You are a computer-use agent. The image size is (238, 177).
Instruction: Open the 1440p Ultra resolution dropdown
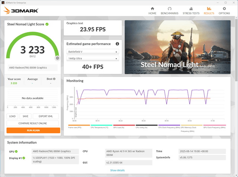click(x=93, y=59)
